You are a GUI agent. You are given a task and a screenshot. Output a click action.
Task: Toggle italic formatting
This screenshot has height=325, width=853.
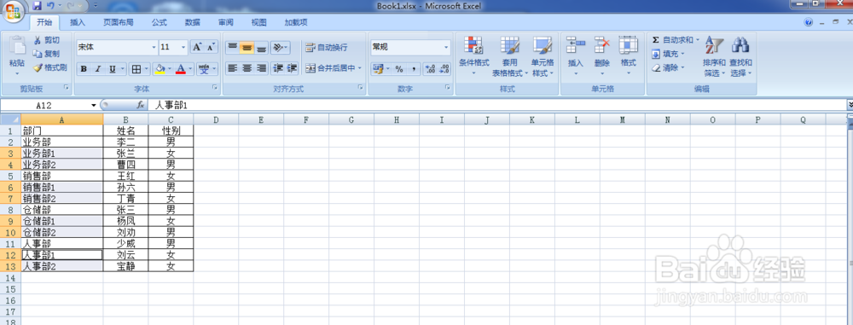[98, 69]
